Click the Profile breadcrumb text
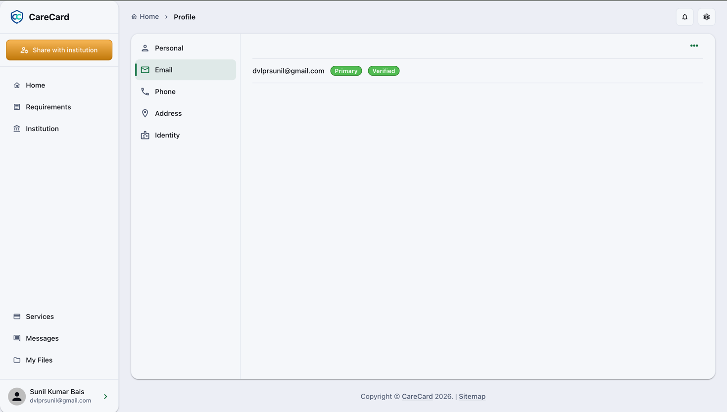 point(185,17)
